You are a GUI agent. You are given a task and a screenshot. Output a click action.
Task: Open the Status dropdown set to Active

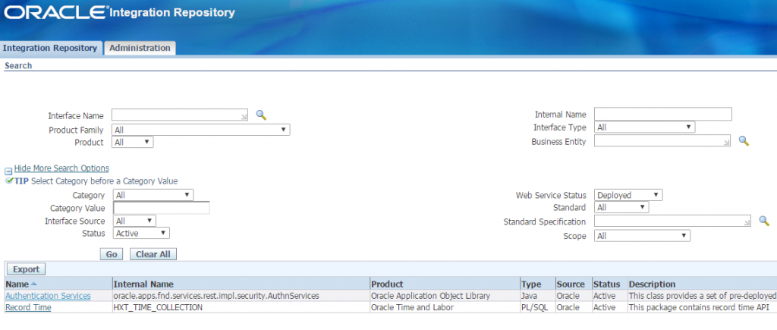[x=141, y=234]
